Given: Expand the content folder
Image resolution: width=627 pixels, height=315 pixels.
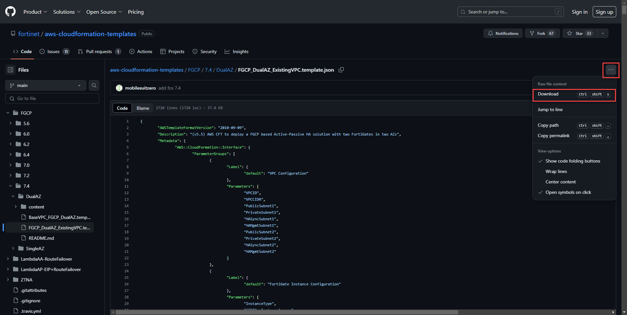Looking at the screenshot, I should [16, 207].
